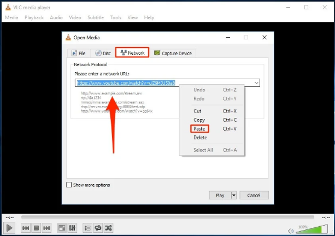Viewport: 335px width, 236px height.
Task: Skip to previous media track
Action: [26, 228]
